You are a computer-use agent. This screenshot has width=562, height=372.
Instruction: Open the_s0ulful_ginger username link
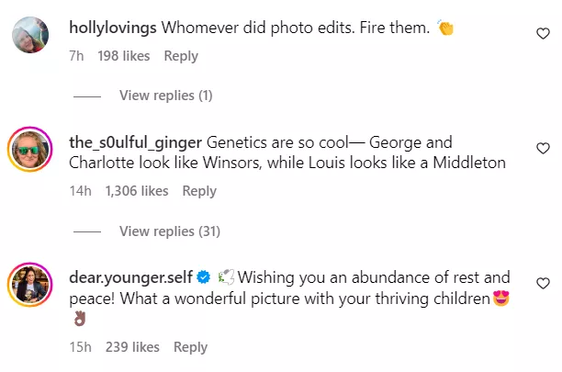point(136,143)
